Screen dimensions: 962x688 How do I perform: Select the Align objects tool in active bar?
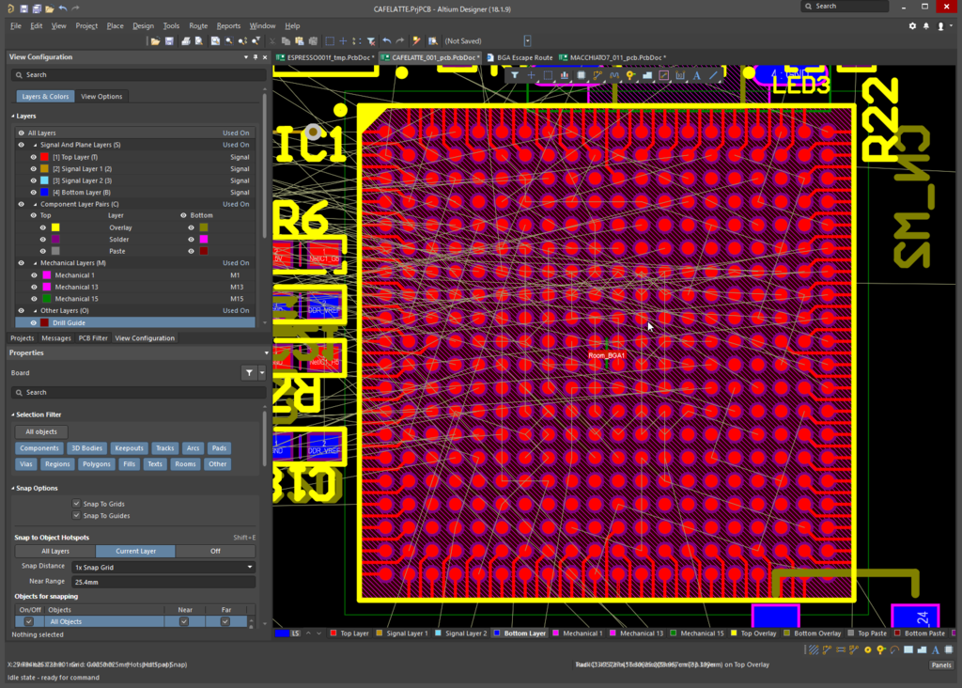pyautogui.click(x=565, y=75)
